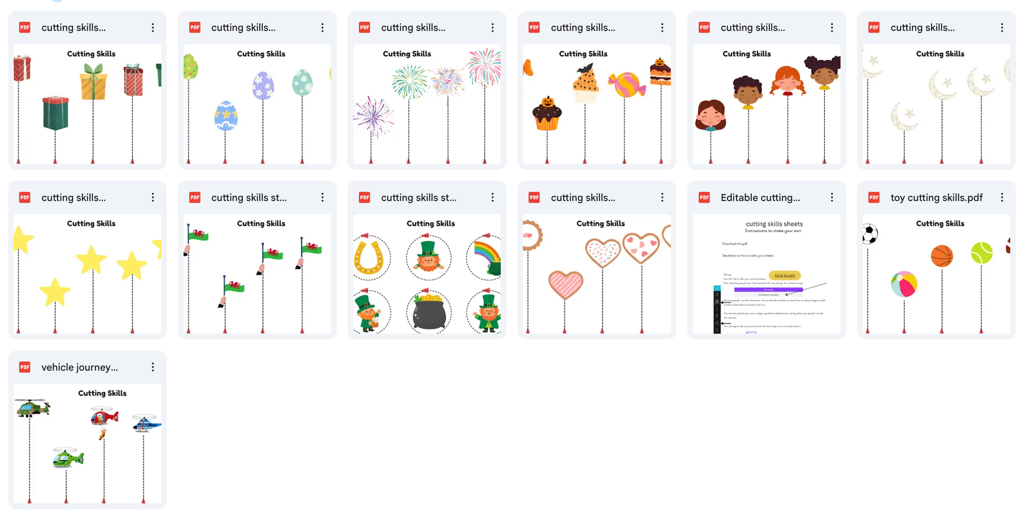Screen dimensions: 1025x516
Task: Click three-dot menu on heart cookies file
Action: tap(662, 197)
